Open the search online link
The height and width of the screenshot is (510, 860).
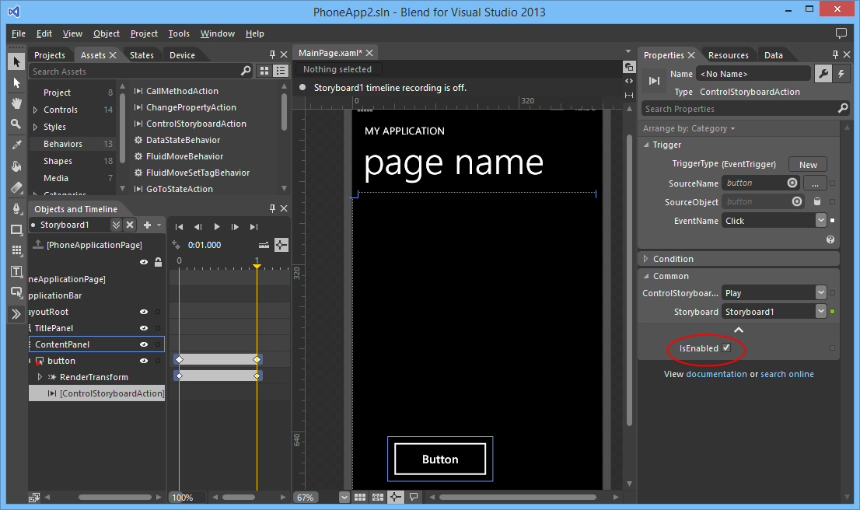pos(787,374)
